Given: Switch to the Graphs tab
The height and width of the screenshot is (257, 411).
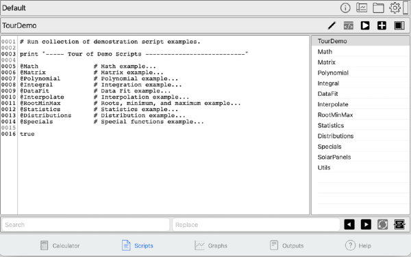Looking at the screenshot, I should [x=211, y=246].
